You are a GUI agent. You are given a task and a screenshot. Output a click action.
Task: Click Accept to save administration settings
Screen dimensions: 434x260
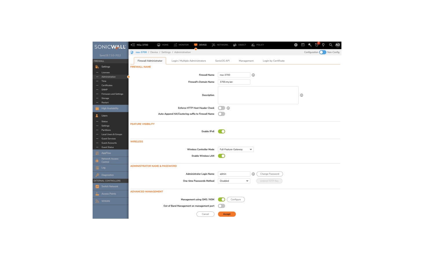227,214
